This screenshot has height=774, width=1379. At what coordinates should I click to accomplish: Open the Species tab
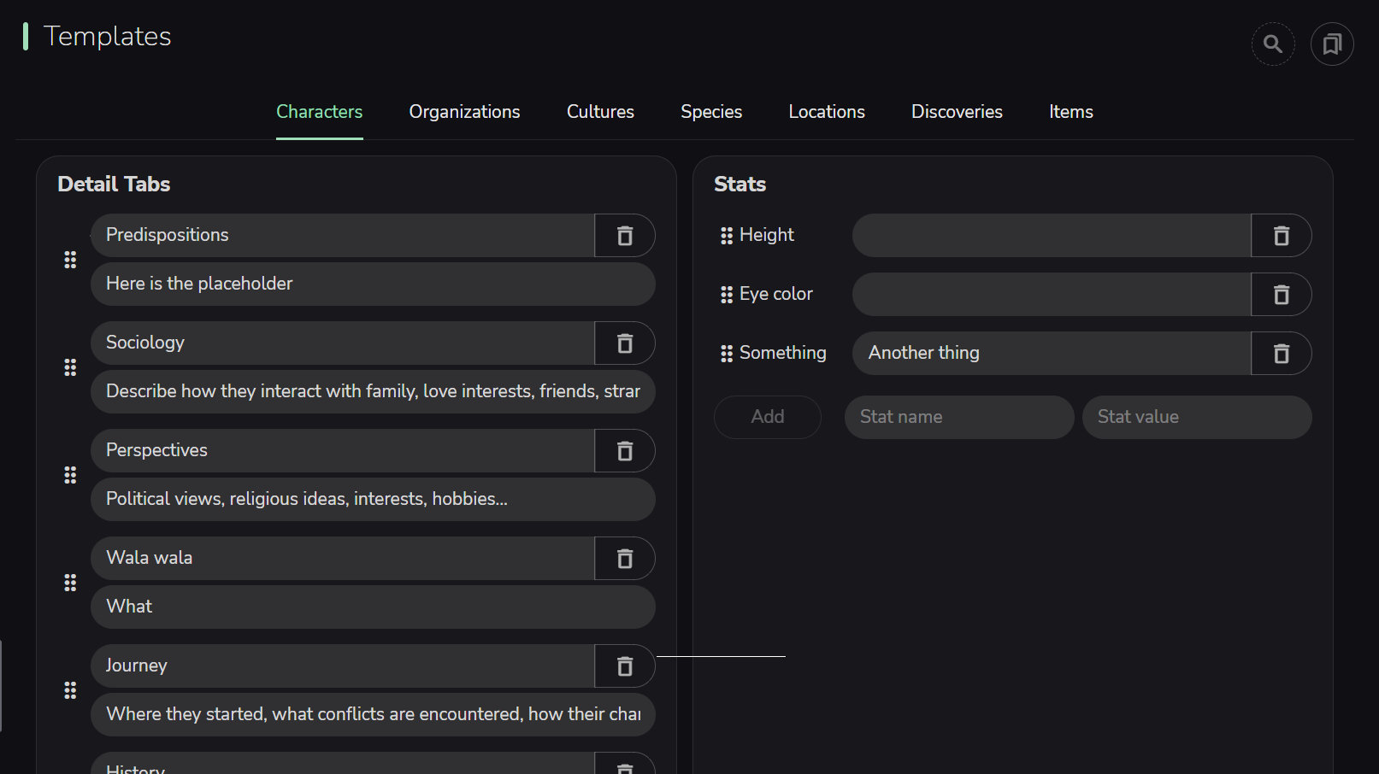pos(711,112)
